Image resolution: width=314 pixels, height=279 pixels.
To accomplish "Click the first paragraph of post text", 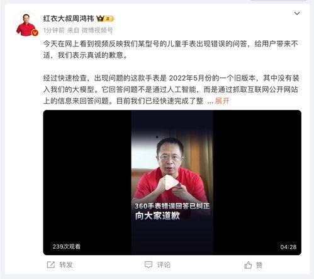I will click(171, 50).
